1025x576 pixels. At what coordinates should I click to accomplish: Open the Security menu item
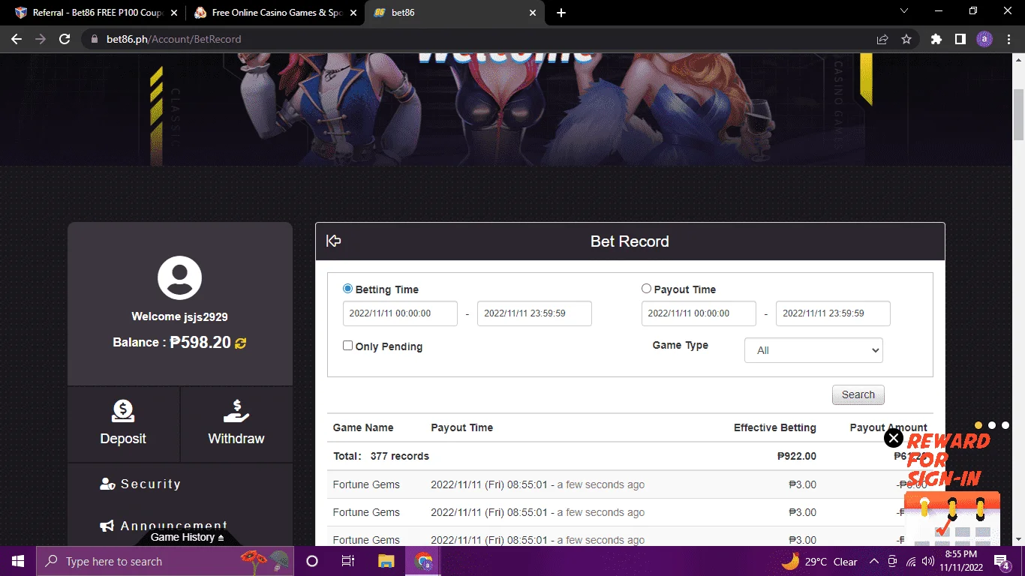coord(140,484)
